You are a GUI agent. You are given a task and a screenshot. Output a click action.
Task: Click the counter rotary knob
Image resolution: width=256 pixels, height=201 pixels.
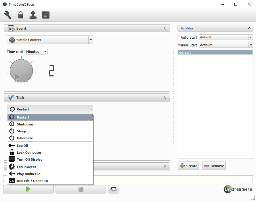click(21, 71)
